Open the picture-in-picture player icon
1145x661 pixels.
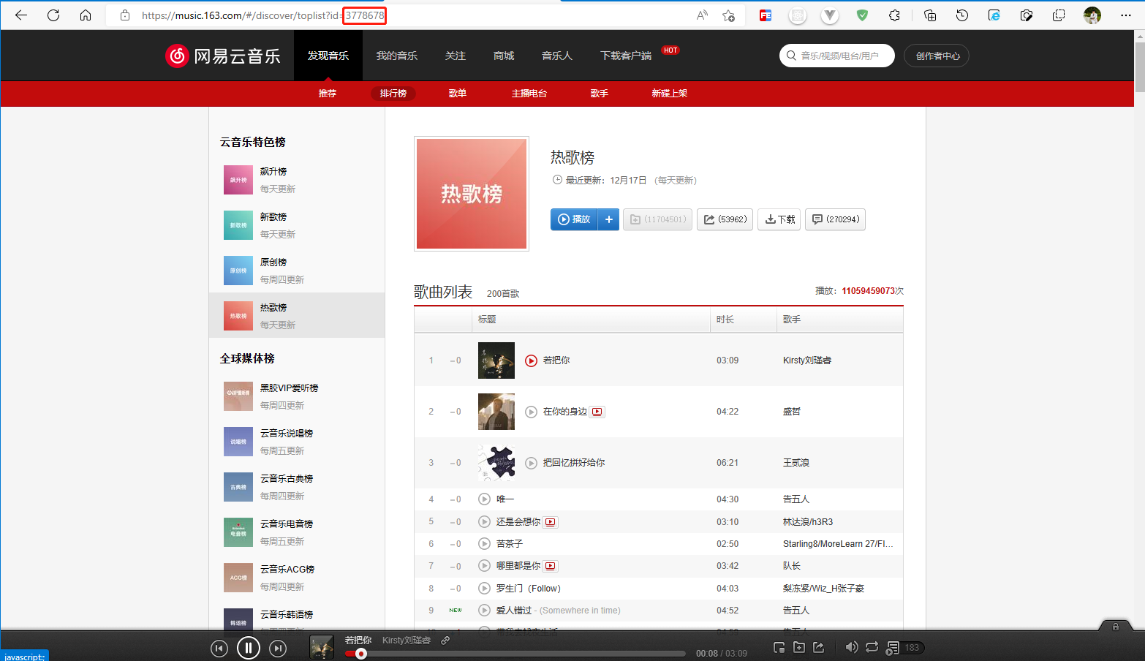pyautogui.click(x=779, y=647)
